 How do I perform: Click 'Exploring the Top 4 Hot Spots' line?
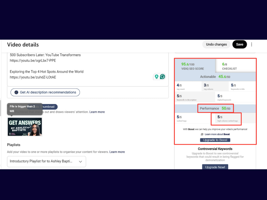(x=46, y=71)
